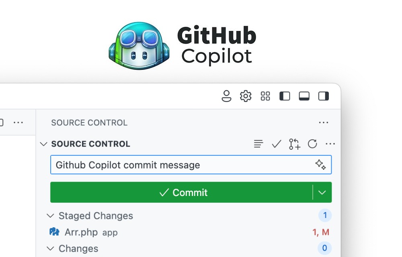Open the Accounts menu icon

pos(226,96)
